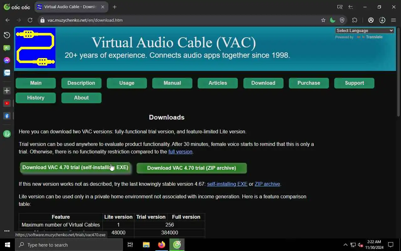The width and height of the screenshot is (401, 251).
Task: Download VAC 4.70 trial ZIP archive
Action: pyautogui.click(x=192, y=168)
